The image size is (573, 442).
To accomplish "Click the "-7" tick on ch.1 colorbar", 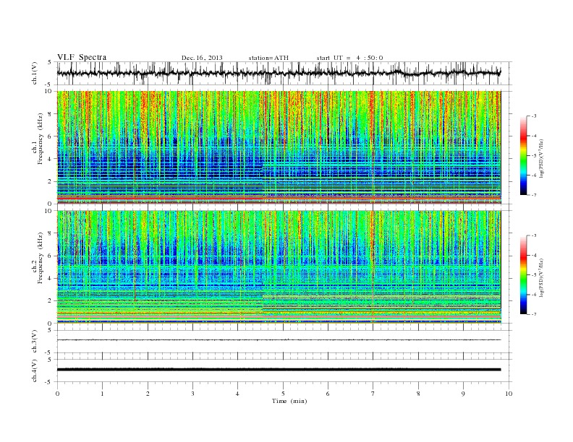I will click(534, 195).
